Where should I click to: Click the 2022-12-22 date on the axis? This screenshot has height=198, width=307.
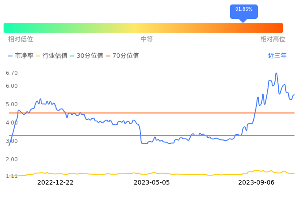point(55,183)
